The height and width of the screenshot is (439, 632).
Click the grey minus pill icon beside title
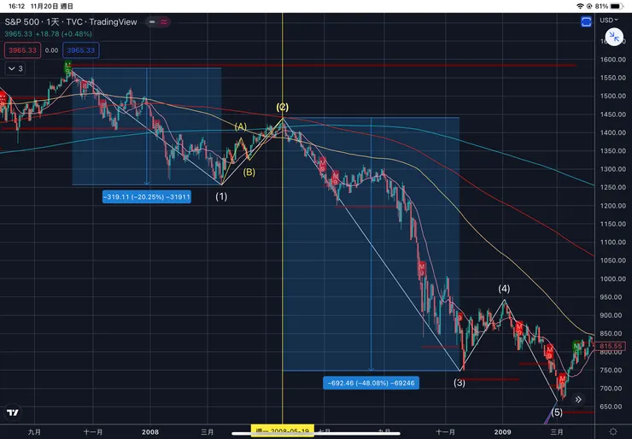(152, 21)
